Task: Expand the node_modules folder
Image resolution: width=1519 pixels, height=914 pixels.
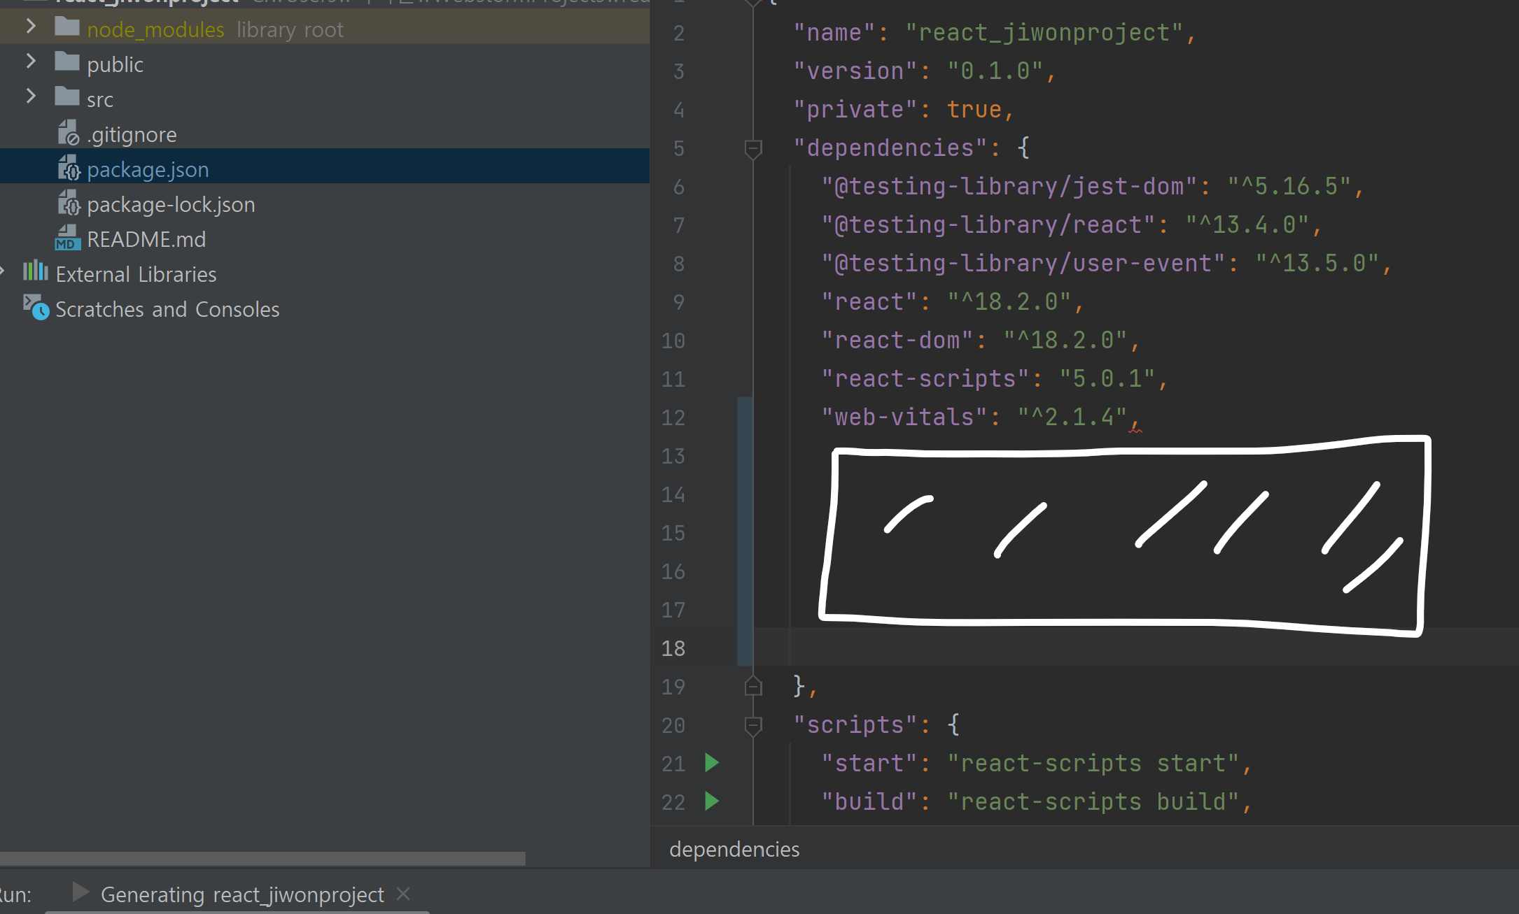Action: pos(30,27)
